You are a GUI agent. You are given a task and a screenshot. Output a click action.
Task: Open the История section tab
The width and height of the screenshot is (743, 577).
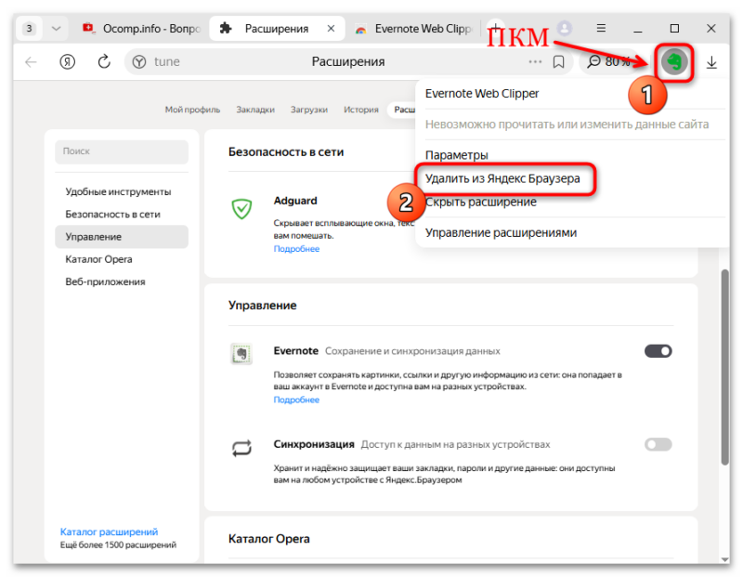click(x=361, y=110)
